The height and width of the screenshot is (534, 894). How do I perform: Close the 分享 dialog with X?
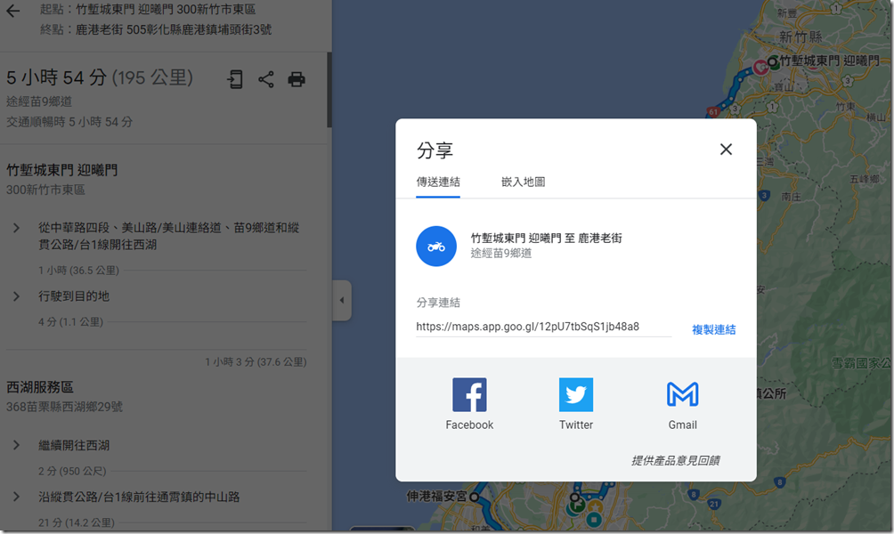click(x=726, y=150)
